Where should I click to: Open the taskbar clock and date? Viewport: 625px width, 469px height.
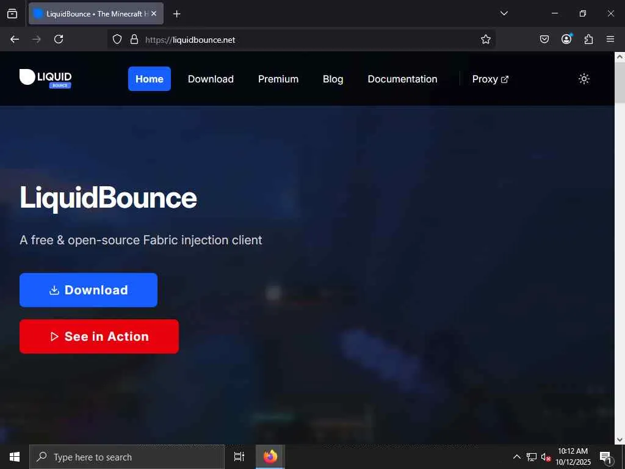click(573, 457)
